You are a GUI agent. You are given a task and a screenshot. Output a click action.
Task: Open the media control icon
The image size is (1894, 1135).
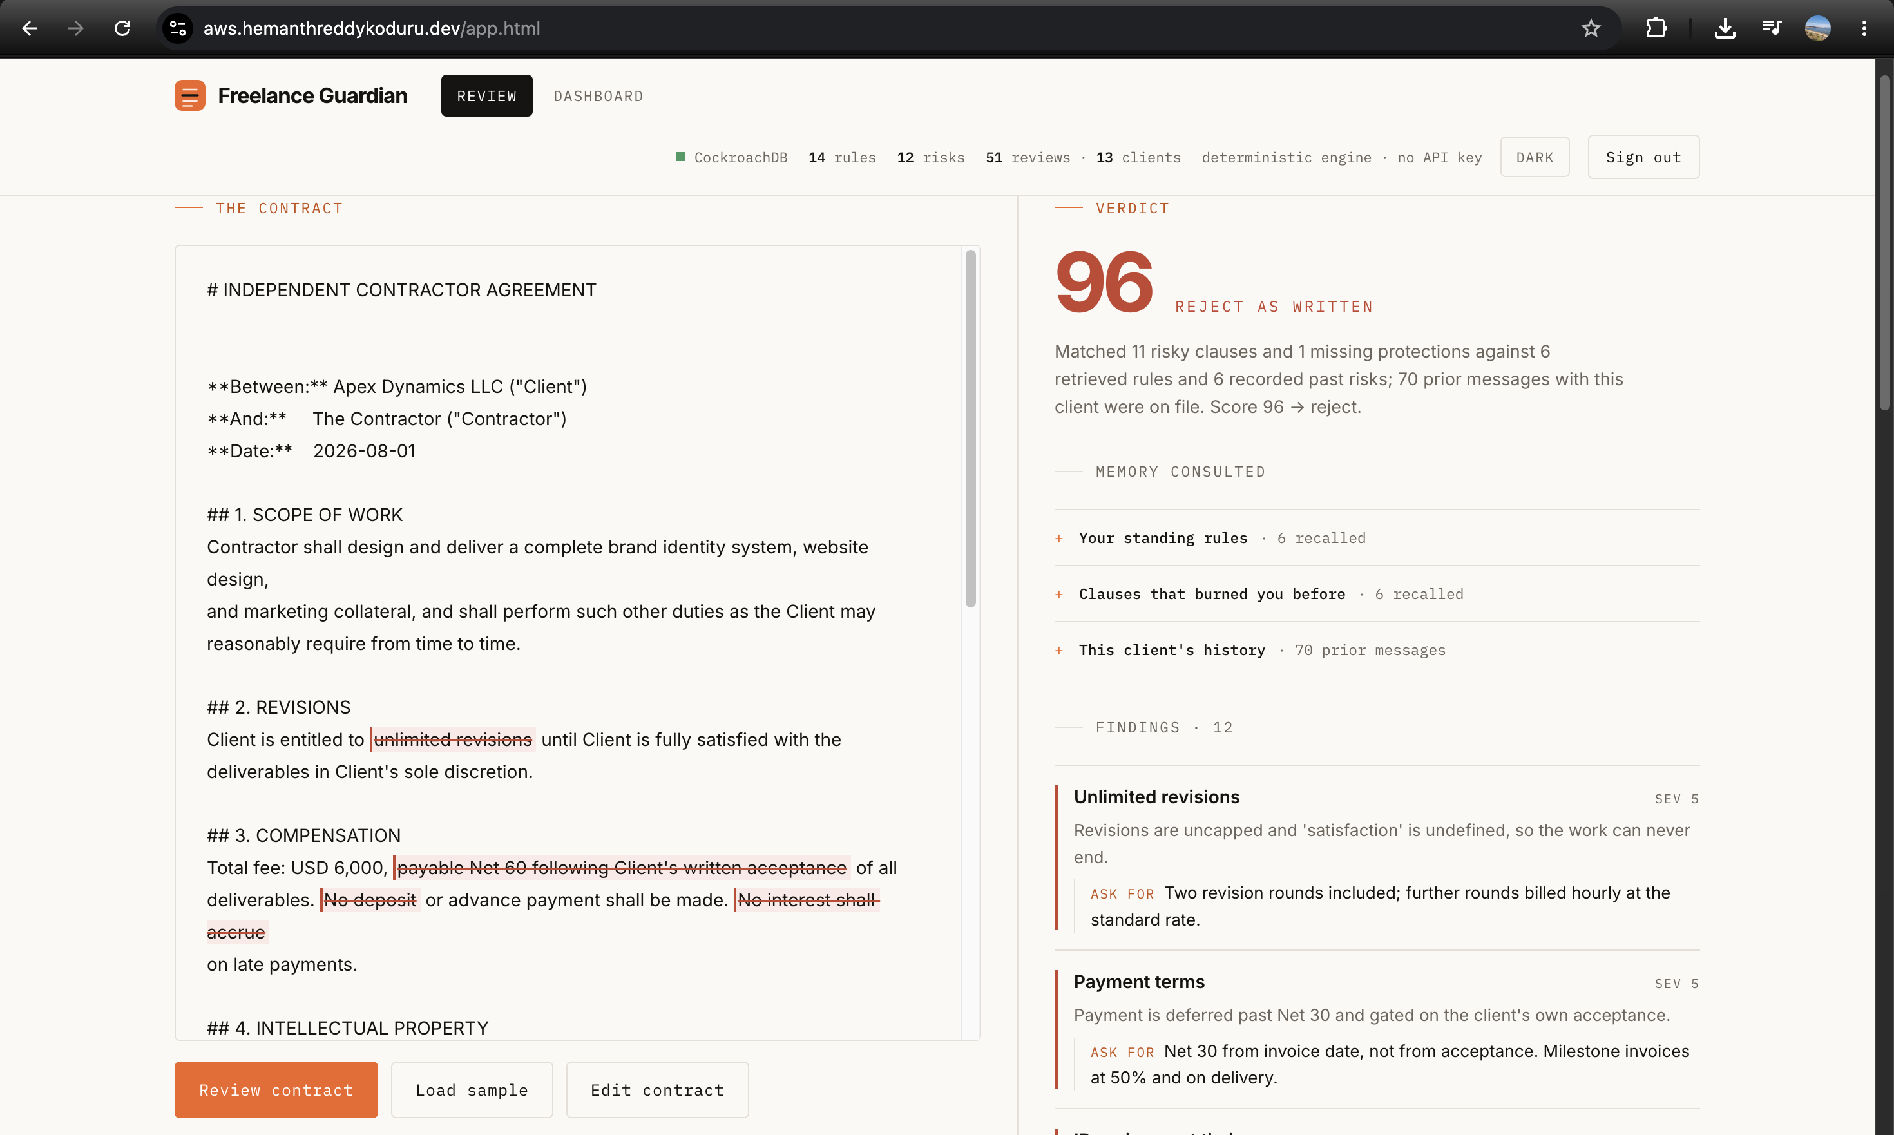pos(1772,28)
